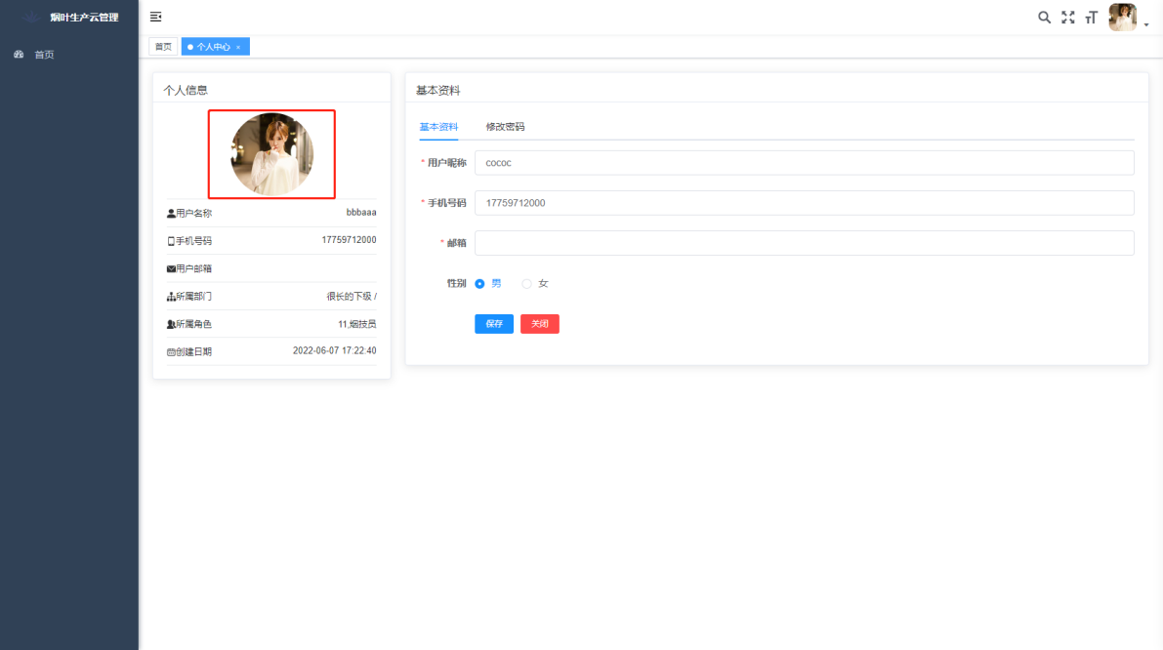Open the font size setting icon
The width and height of the screenshot is (1163, 650).
1091,18
